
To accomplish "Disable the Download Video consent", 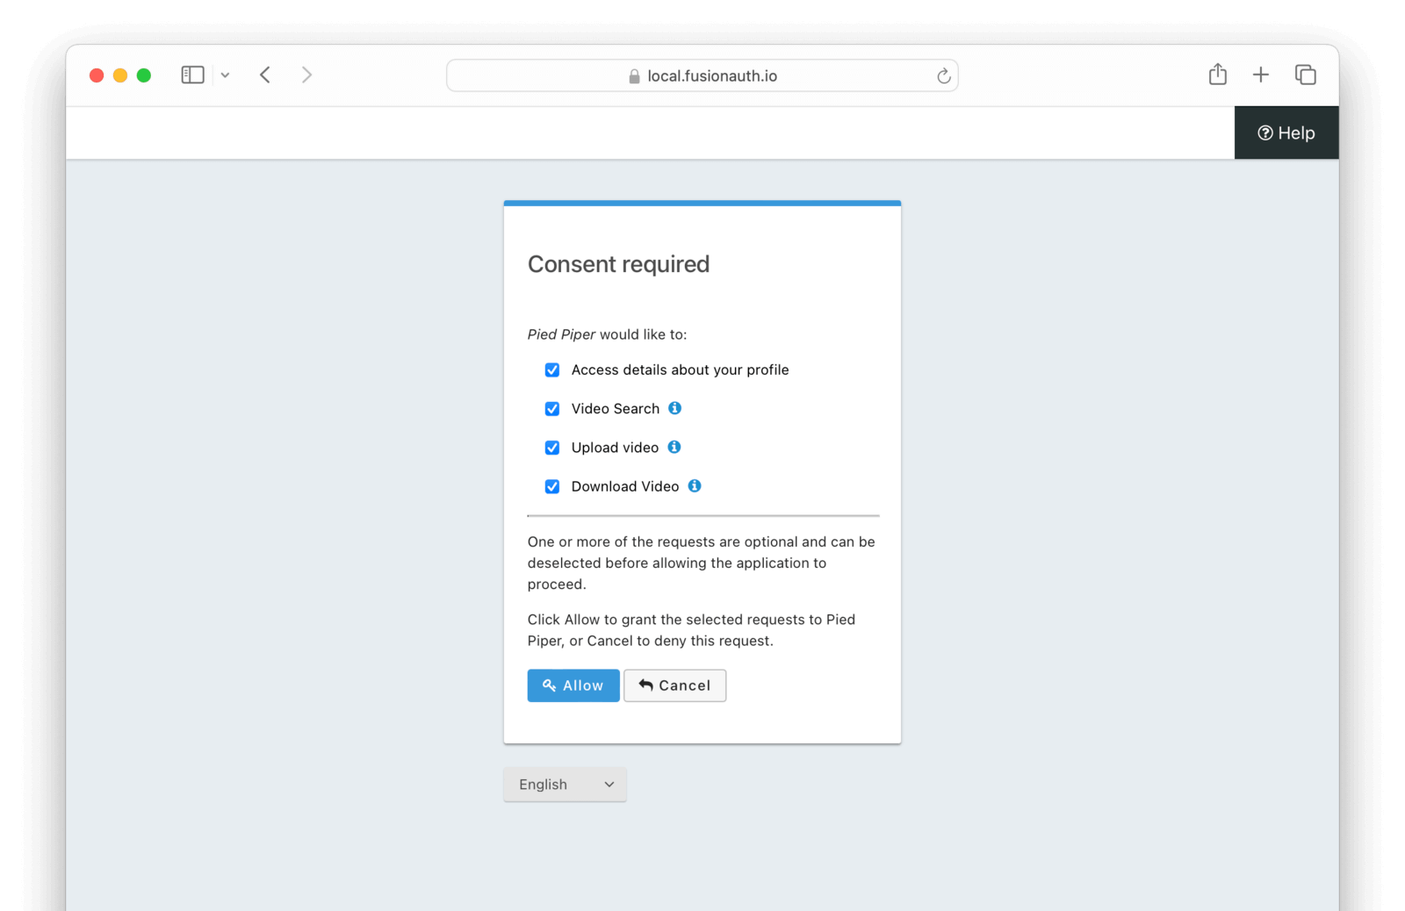I will click(552, 486).
